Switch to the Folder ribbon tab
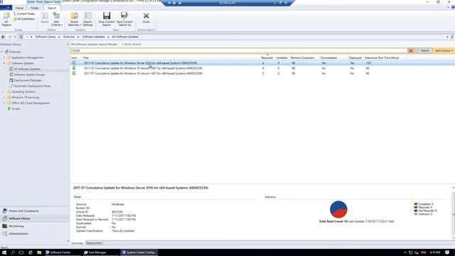 point(35,8)
